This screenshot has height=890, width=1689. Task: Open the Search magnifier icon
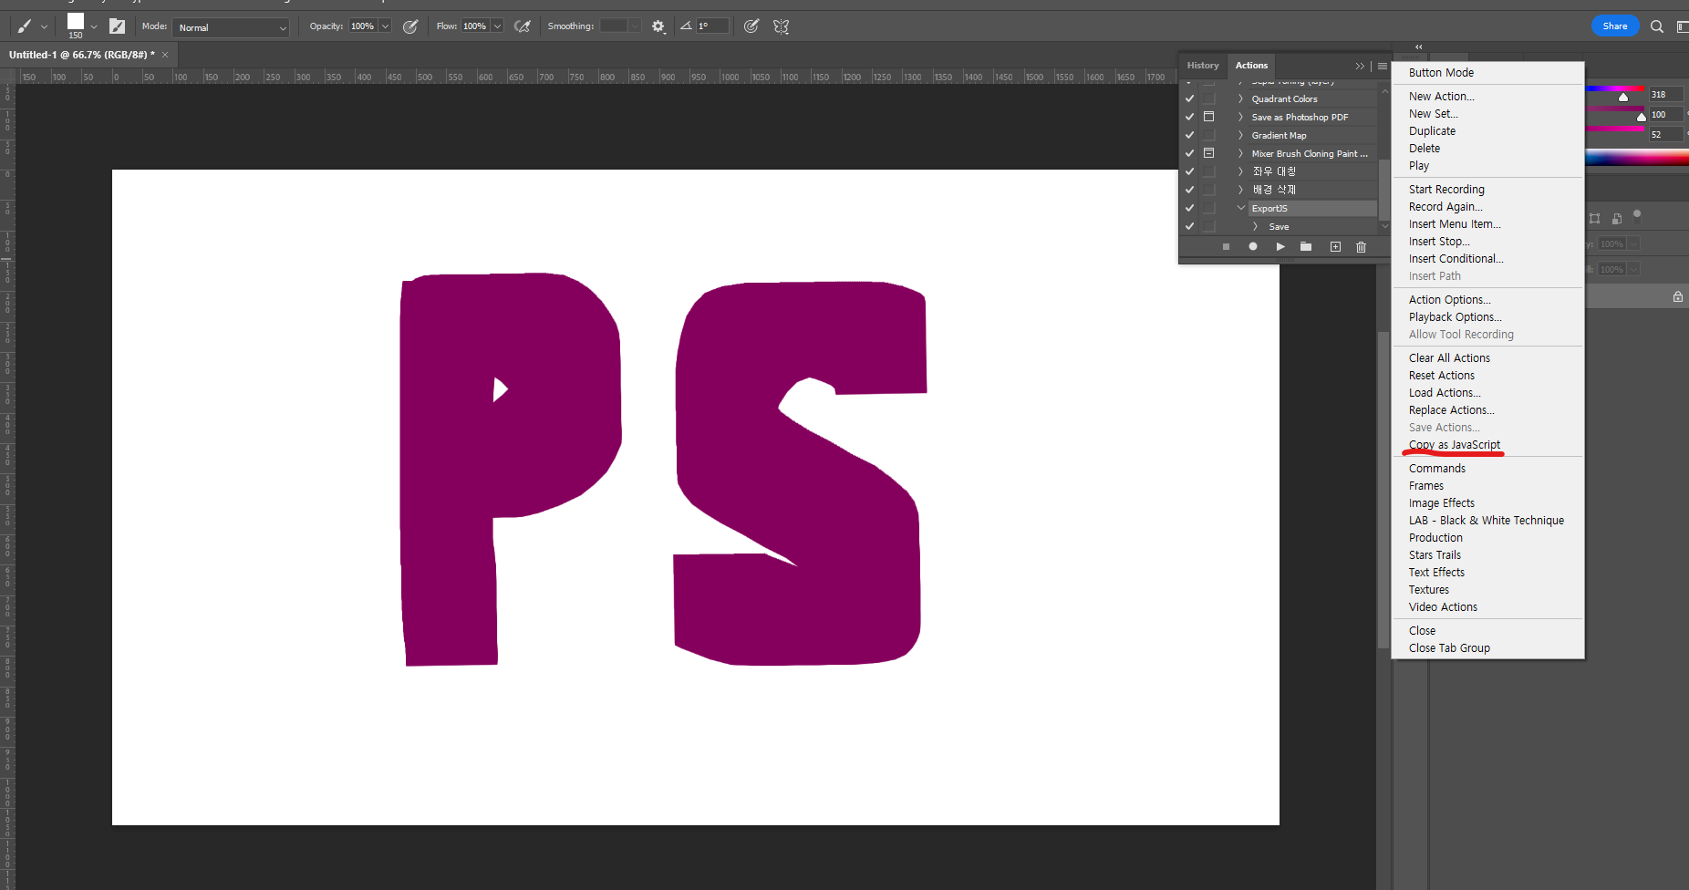point(1657,26)
